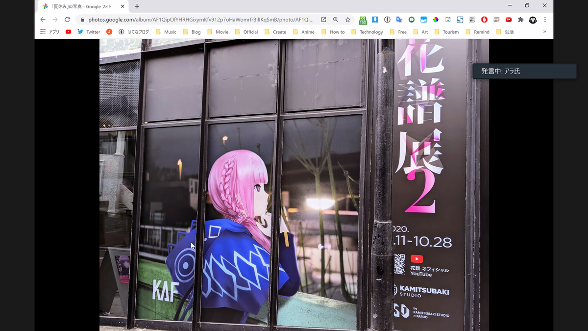The image size is (588, 331).
Task: Click the displayed KAF poster photo
Action: pos(294,185)
